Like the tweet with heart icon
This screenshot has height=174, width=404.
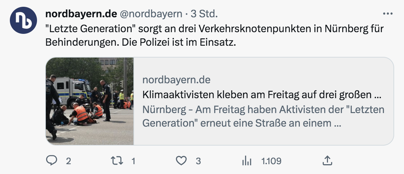point(181,160)
